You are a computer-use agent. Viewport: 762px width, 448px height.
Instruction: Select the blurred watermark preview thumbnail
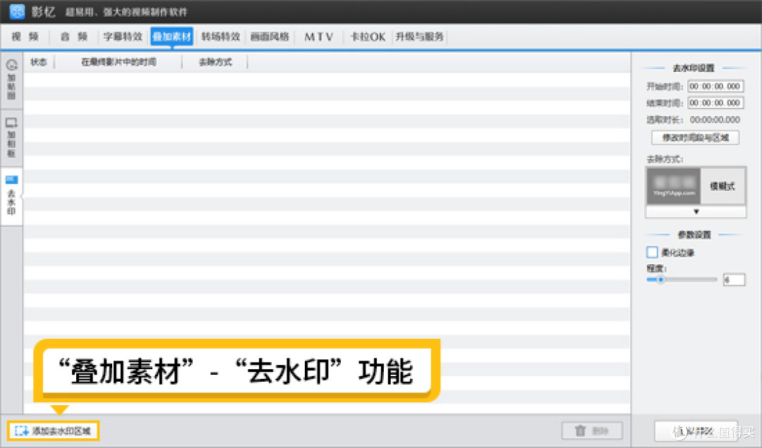pyautogui.click(x=674, y=187)
